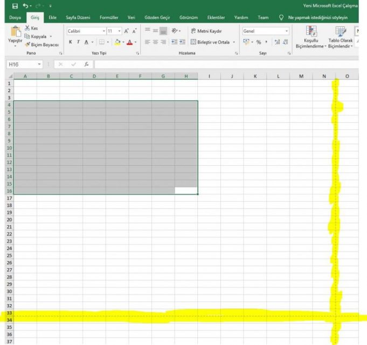Open the Dosya tab

point(15,18)
